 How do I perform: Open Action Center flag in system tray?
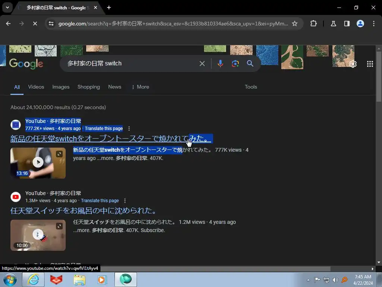pos(317,280)
